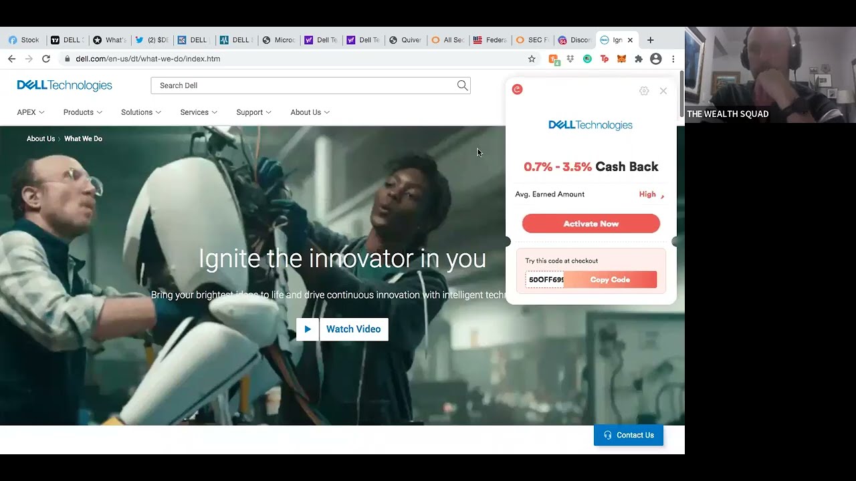Switch to the Stock Facebook tab
Image resolution: width=856 pixels, height=481 pixels.
[24, 40]
